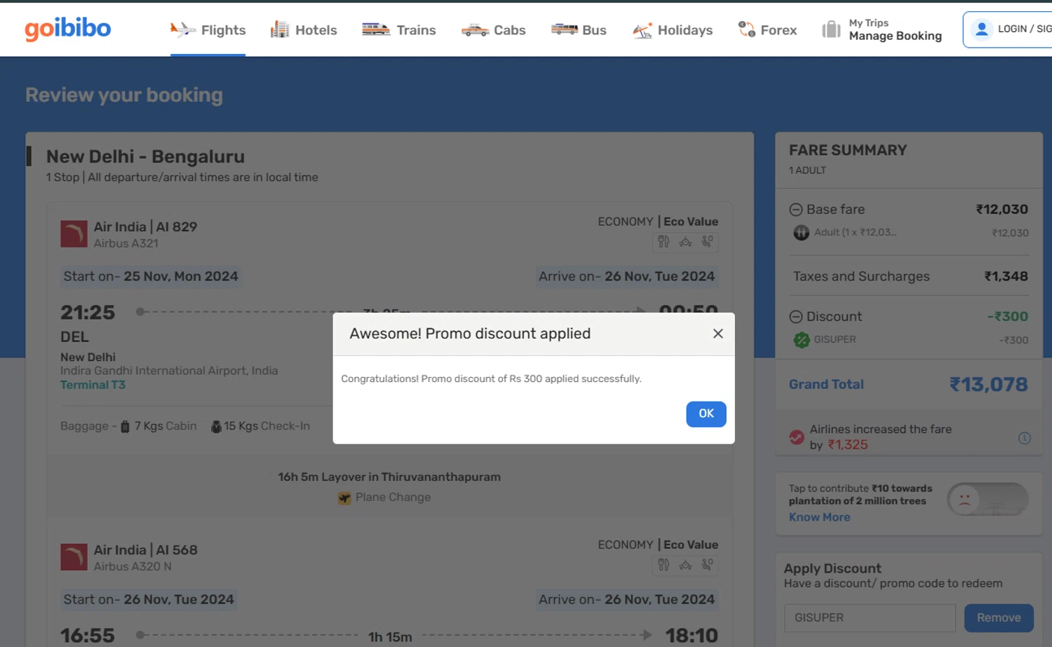
Task: Click the building icon beside Hotels
Action: [280, 29]
